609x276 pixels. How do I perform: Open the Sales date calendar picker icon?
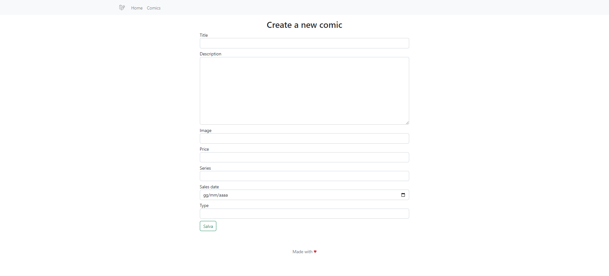click(x=403, y=195)
